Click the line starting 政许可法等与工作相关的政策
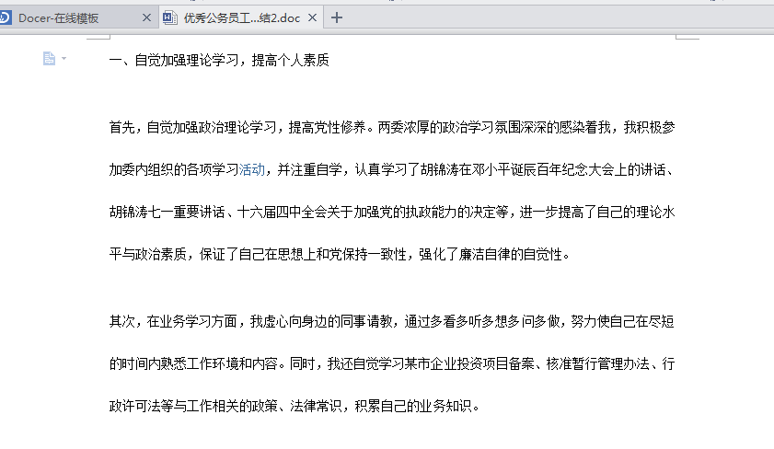The width and height of the screenshot is (774, 449). click(295, 406)
